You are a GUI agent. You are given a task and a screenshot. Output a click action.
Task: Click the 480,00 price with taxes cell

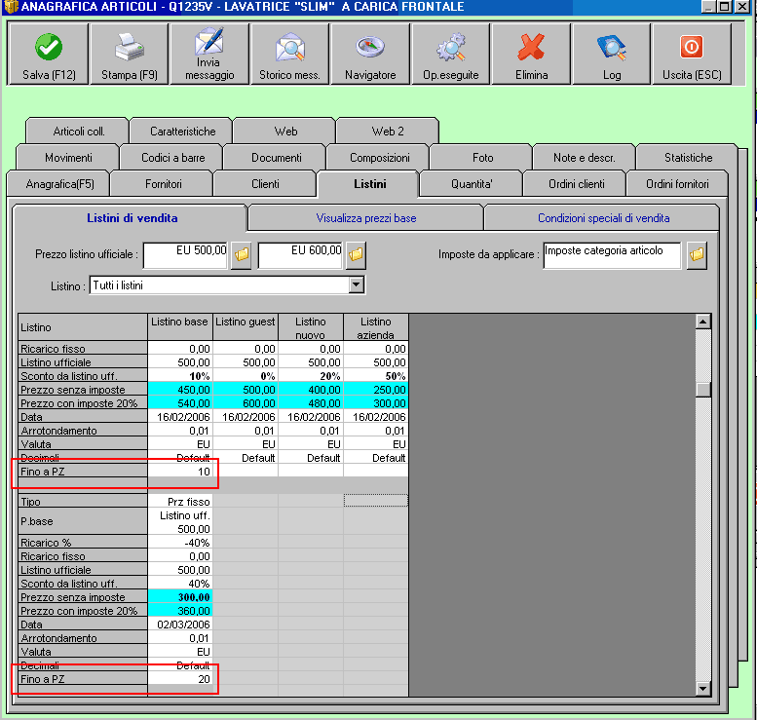(311, 402)
